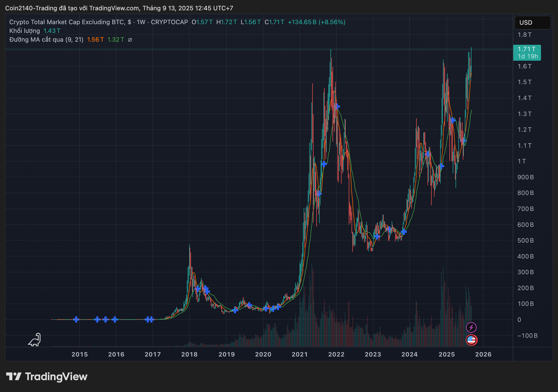Viewport: 558px width, 392px height.
Task: Click the blue crossover marker at the 2022 peak
Action: click(x=336, y=107)
